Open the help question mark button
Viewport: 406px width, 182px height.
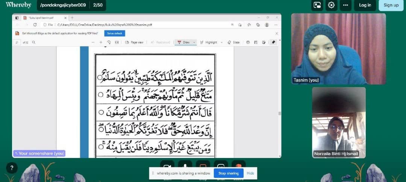(12, 168)
